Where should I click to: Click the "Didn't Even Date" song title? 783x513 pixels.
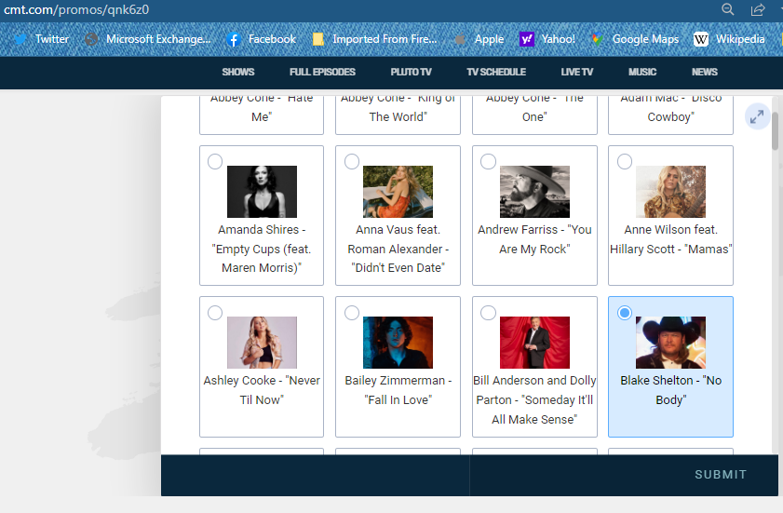pyautogui.click(x=398, y=268)
